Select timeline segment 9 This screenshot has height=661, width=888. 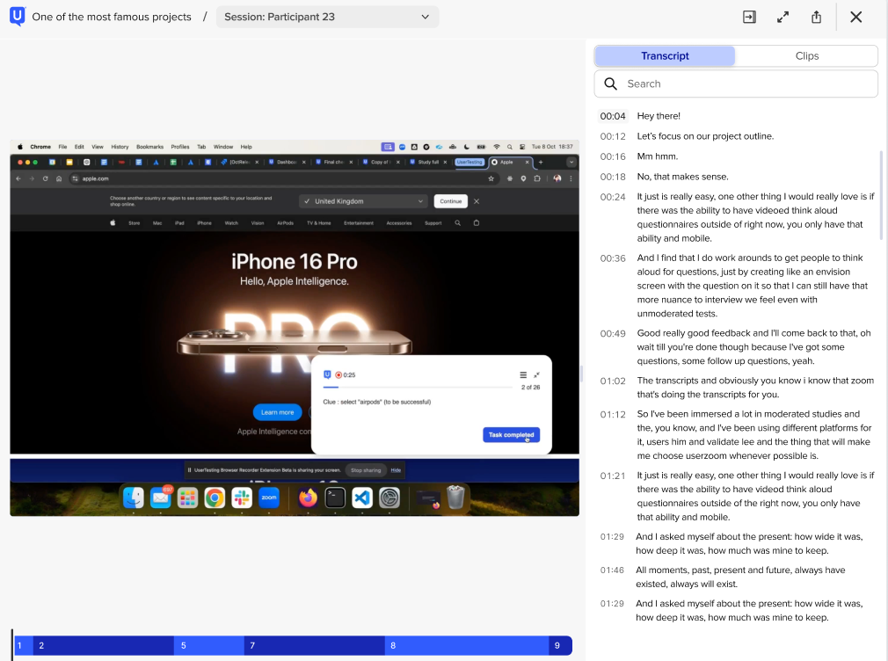[560, 645]
